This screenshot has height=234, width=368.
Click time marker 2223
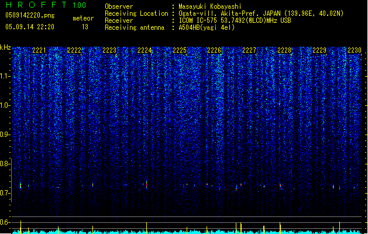[109, 50]
